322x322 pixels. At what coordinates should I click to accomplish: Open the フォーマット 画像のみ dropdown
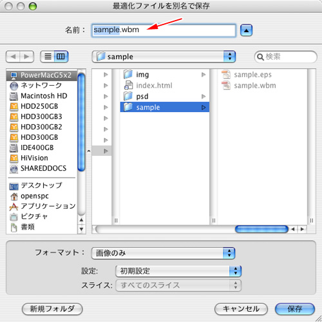tap(163, 253)
